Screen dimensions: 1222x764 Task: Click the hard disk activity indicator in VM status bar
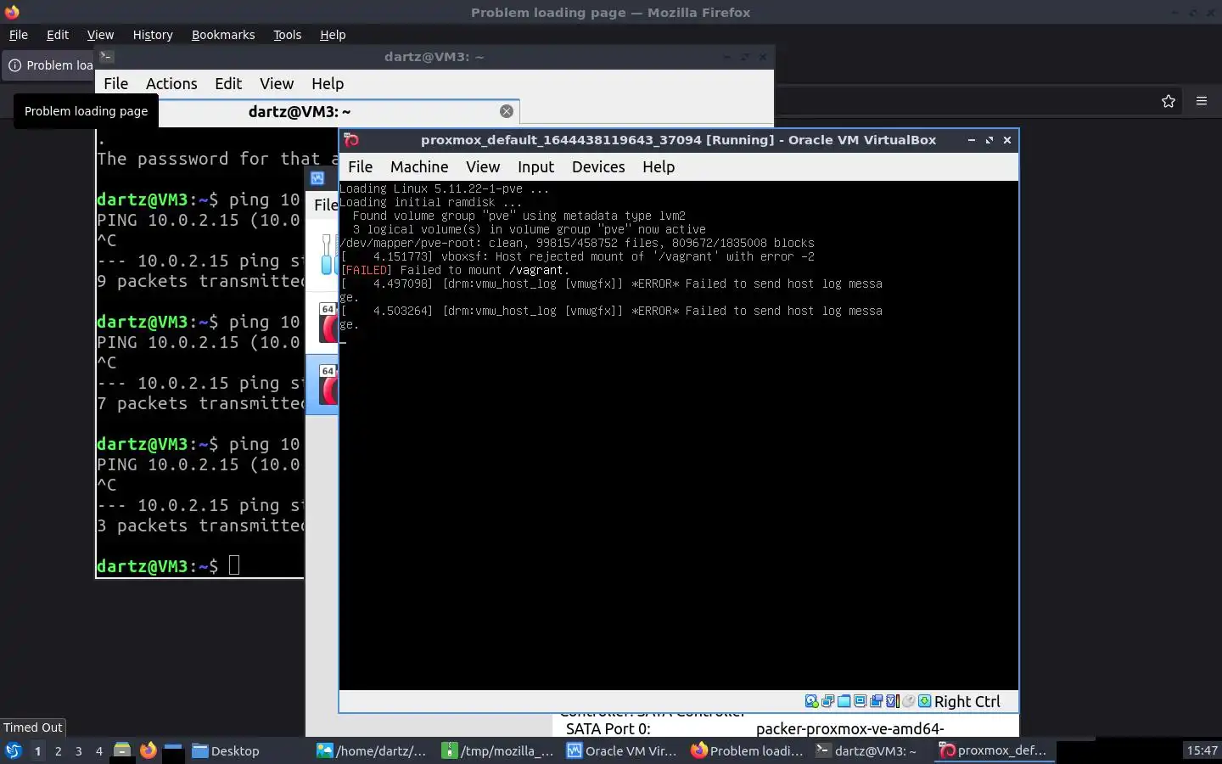[811, 701]
